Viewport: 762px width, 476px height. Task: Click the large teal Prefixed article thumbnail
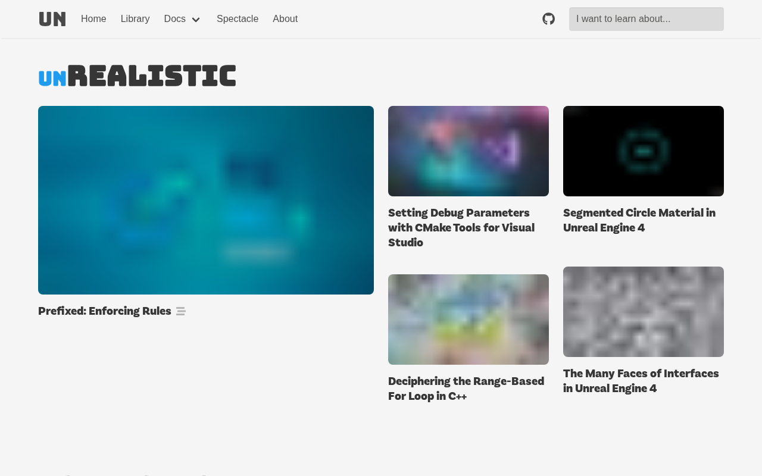click(x=206, y=200)
